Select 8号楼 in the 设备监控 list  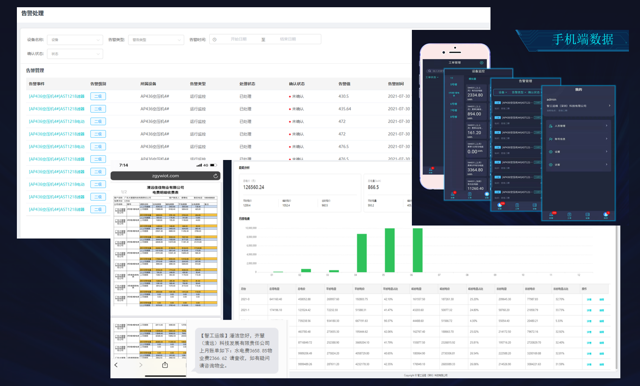click(x=453, y=117)
